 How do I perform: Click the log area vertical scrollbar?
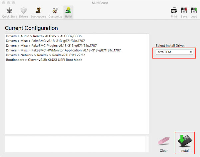(x=147, y=144)
